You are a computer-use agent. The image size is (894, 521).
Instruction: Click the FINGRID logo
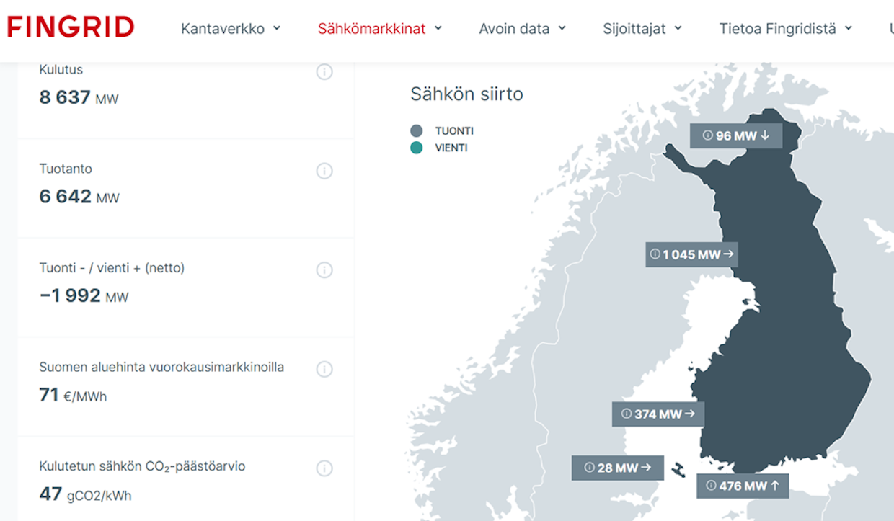69,27
